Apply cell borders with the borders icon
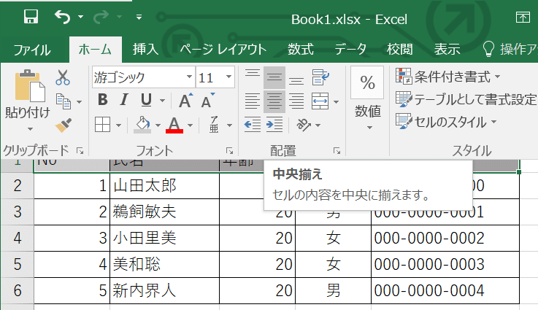538x310 pixels. [x=103, y=125]
